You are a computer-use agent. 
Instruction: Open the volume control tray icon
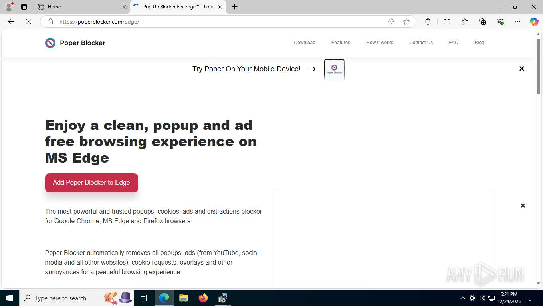click(x=482, y=298)
